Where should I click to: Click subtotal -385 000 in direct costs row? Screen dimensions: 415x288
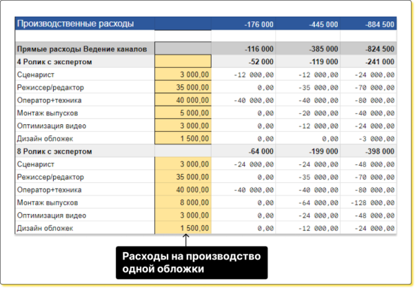click(323, 49)
